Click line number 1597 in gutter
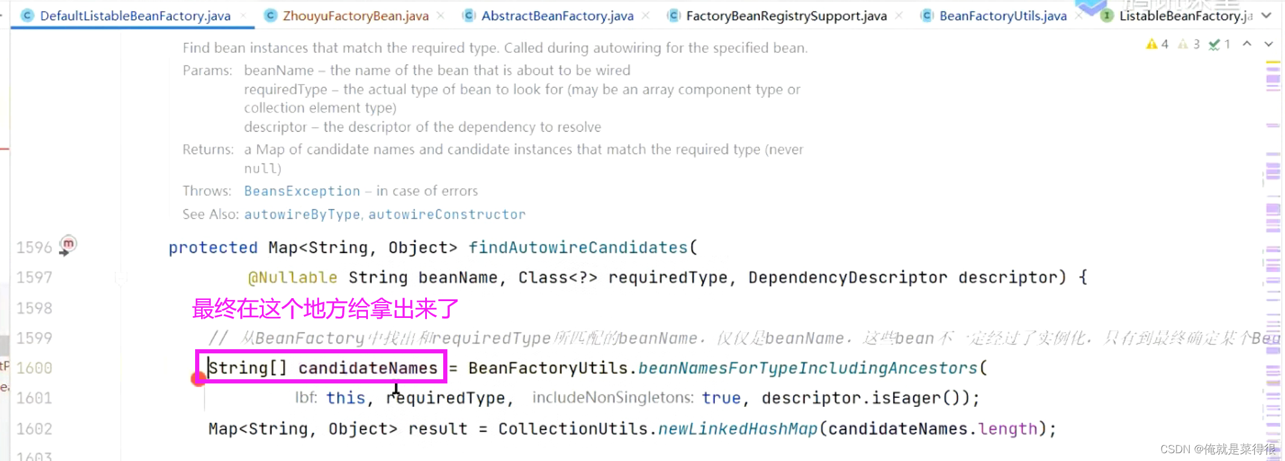Image resolution: width=1285 pixels, height=461 pixels. point(34,278)
